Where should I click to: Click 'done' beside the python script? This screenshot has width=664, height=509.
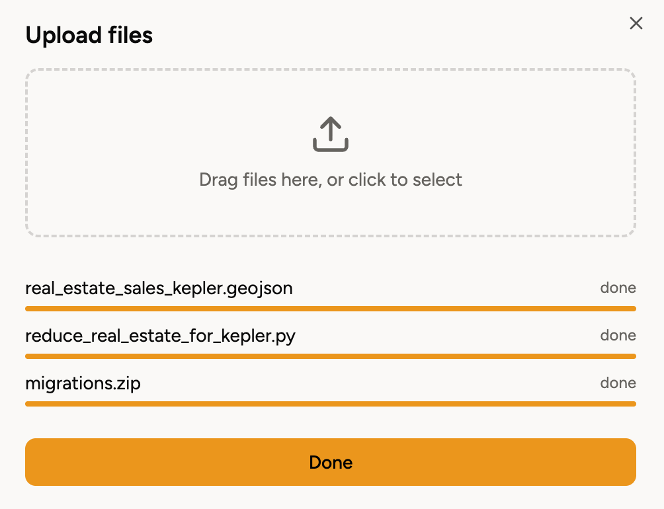tap(618, 335)
